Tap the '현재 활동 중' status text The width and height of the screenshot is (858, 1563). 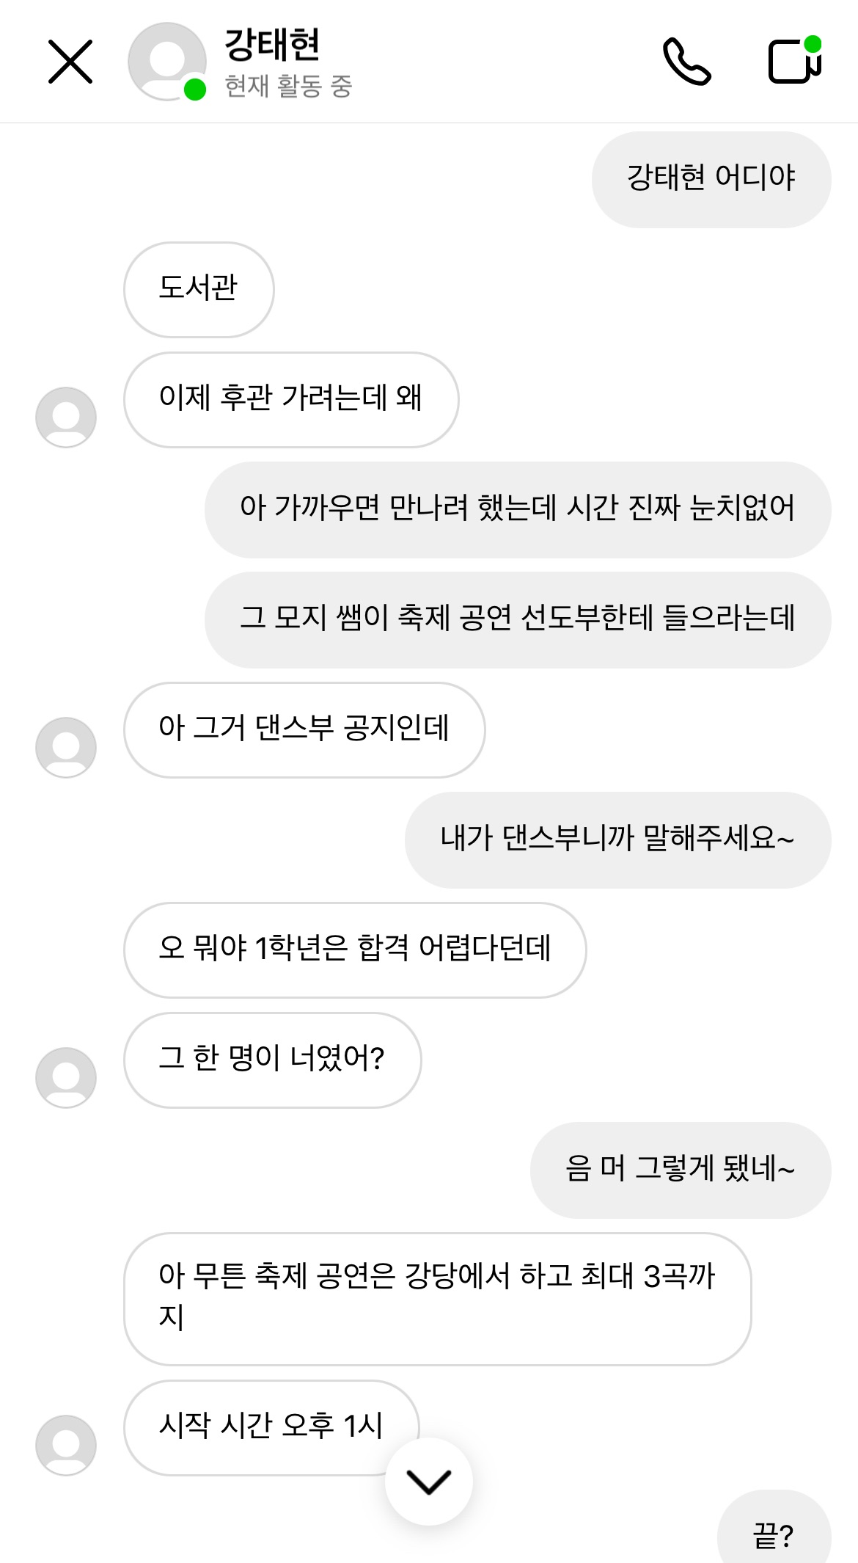click(288, 87)
